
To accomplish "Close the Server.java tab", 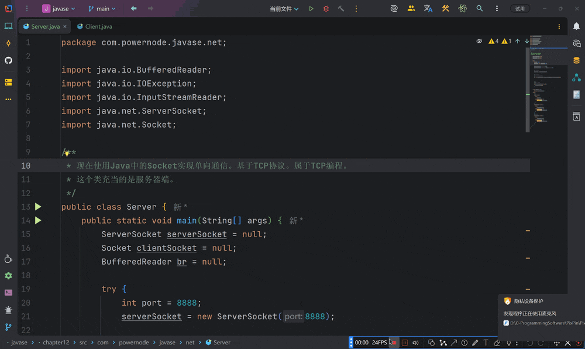I will 65,26.
